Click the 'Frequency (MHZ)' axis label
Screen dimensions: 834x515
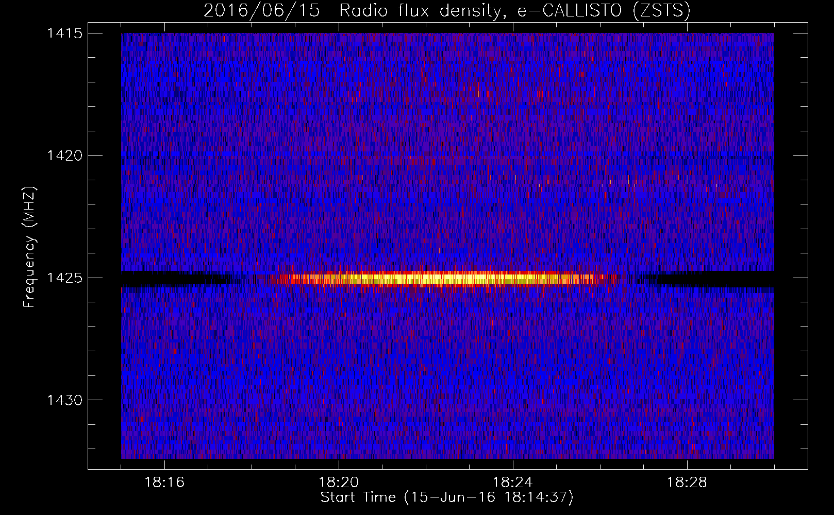[29, 247]
